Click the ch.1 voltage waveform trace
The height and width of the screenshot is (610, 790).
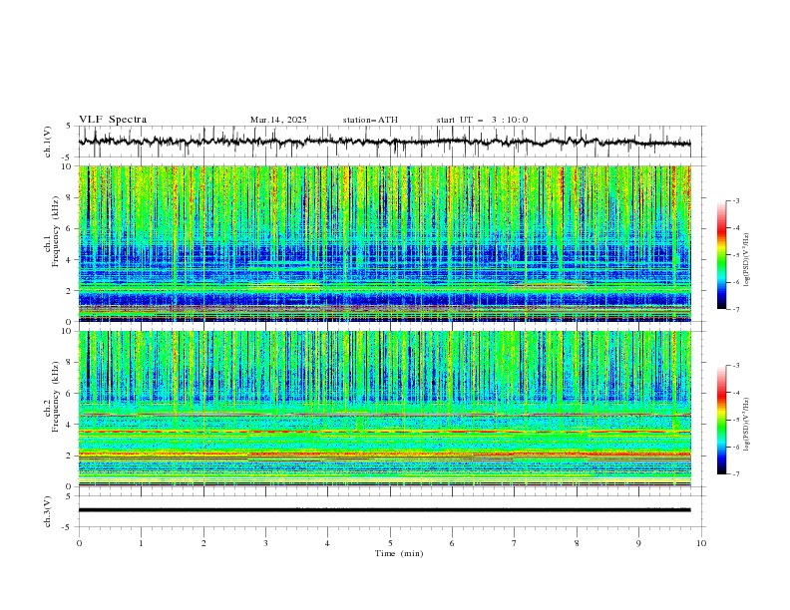click(x=384, y=142)
